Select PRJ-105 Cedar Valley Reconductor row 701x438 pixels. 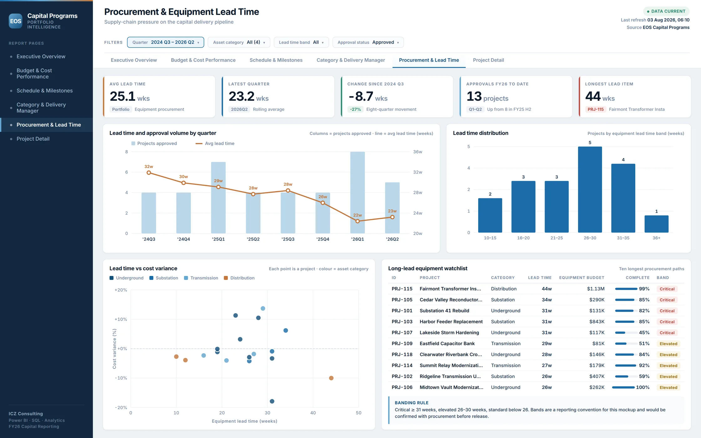(x=536, y=300)
